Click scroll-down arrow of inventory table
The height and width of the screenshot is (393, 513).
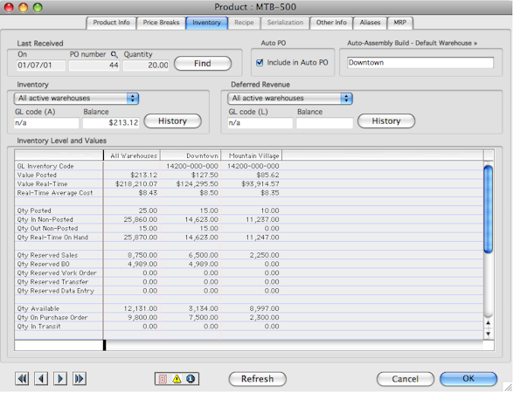pyautogui.click(x=489, y=334)
